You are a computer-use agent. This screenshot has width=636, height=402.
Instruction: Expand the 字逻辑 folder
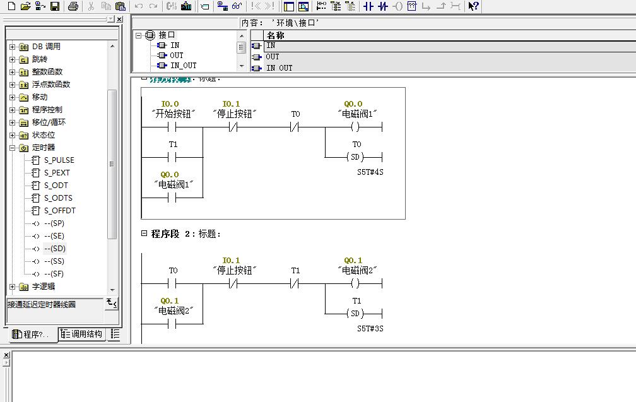pyautogui.click(x=12, y=287)
